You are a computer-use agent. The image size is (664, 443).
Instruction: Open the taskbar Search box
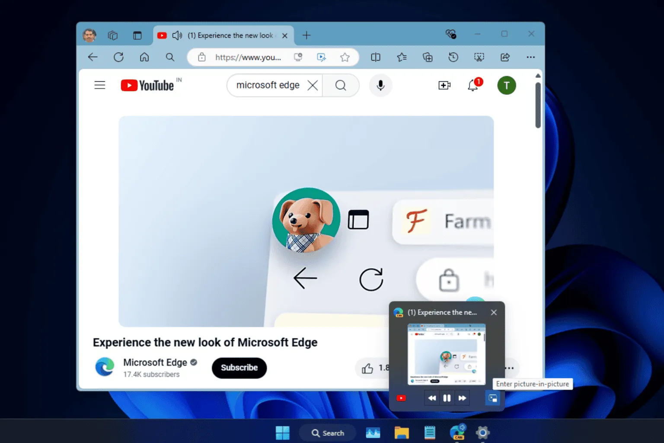[x=328, y=433]
